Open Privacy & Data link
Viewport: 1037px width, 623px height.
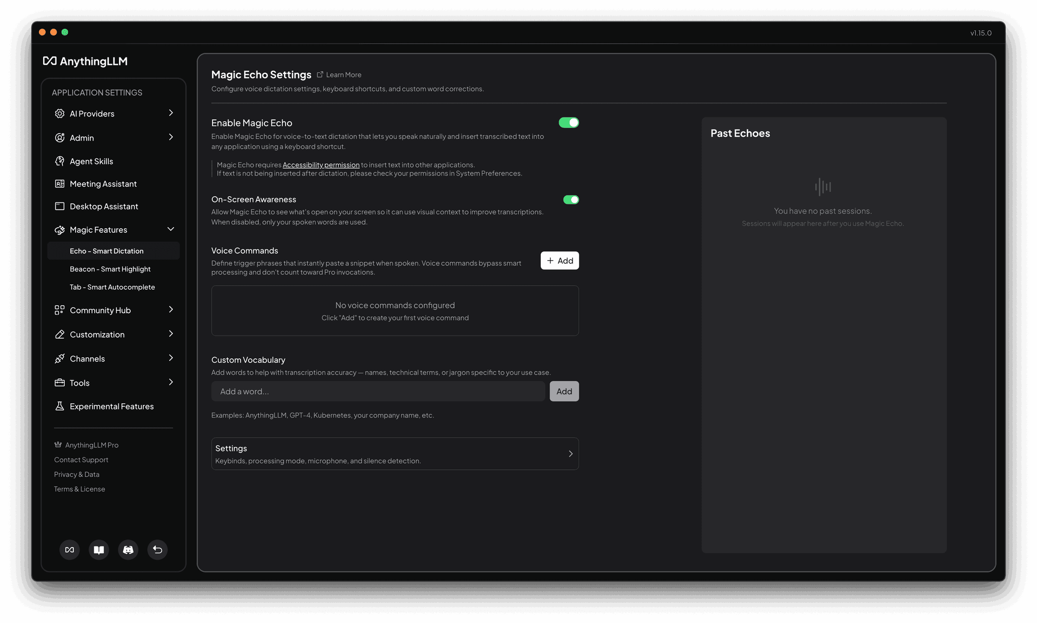pos(77,474)
